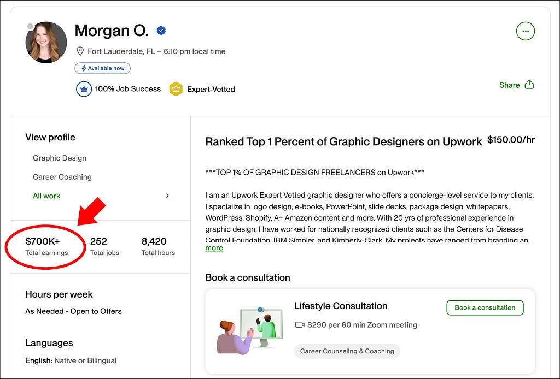The image size is (560, 379).
Task: Click the Available now badge
Action: coord(102,68)
